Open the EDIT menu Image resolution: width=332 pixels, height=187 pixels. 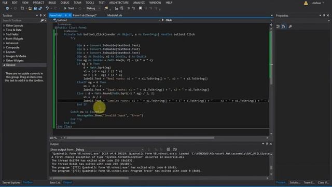click(15, 3)
